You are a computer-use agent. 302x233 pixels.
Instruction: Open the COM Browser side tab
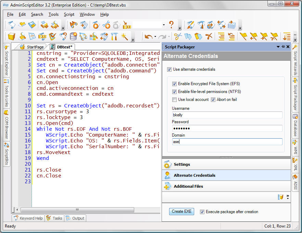[x=7, y=125]
